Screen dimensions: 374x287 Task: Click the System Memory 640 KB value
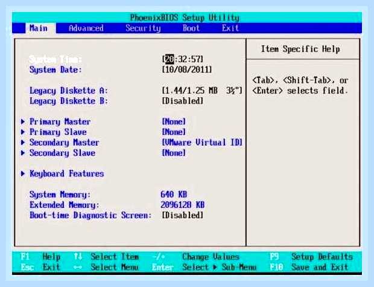(174, 195)
